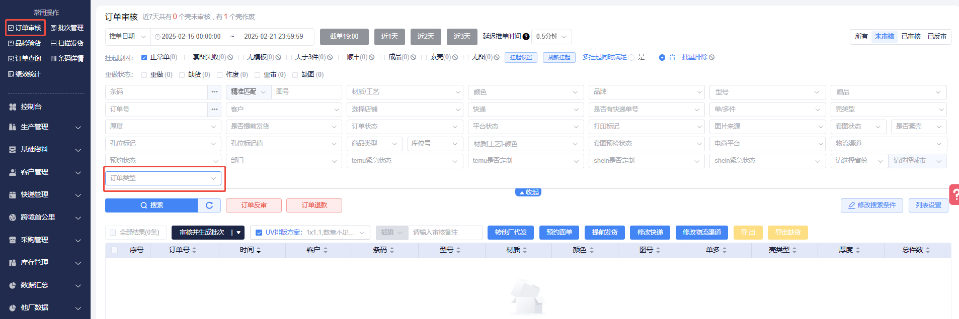This screenshot has height=319, width=959.
Task: Click the help icon next to 延迟推单时间
Action: [x=526, y=37]
